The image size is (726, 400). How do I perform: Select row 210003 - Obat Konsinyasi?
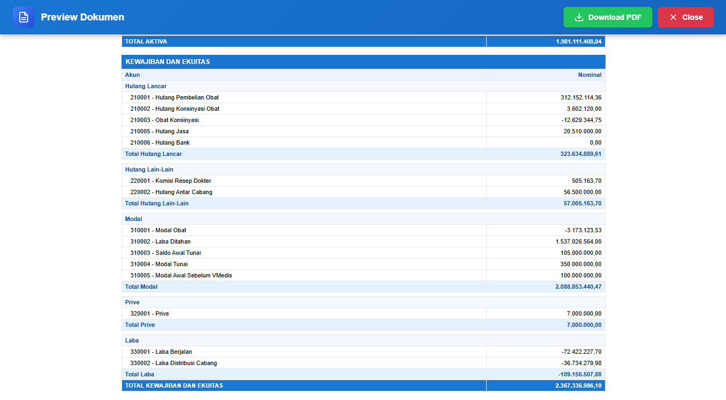[x=364, y=120]
